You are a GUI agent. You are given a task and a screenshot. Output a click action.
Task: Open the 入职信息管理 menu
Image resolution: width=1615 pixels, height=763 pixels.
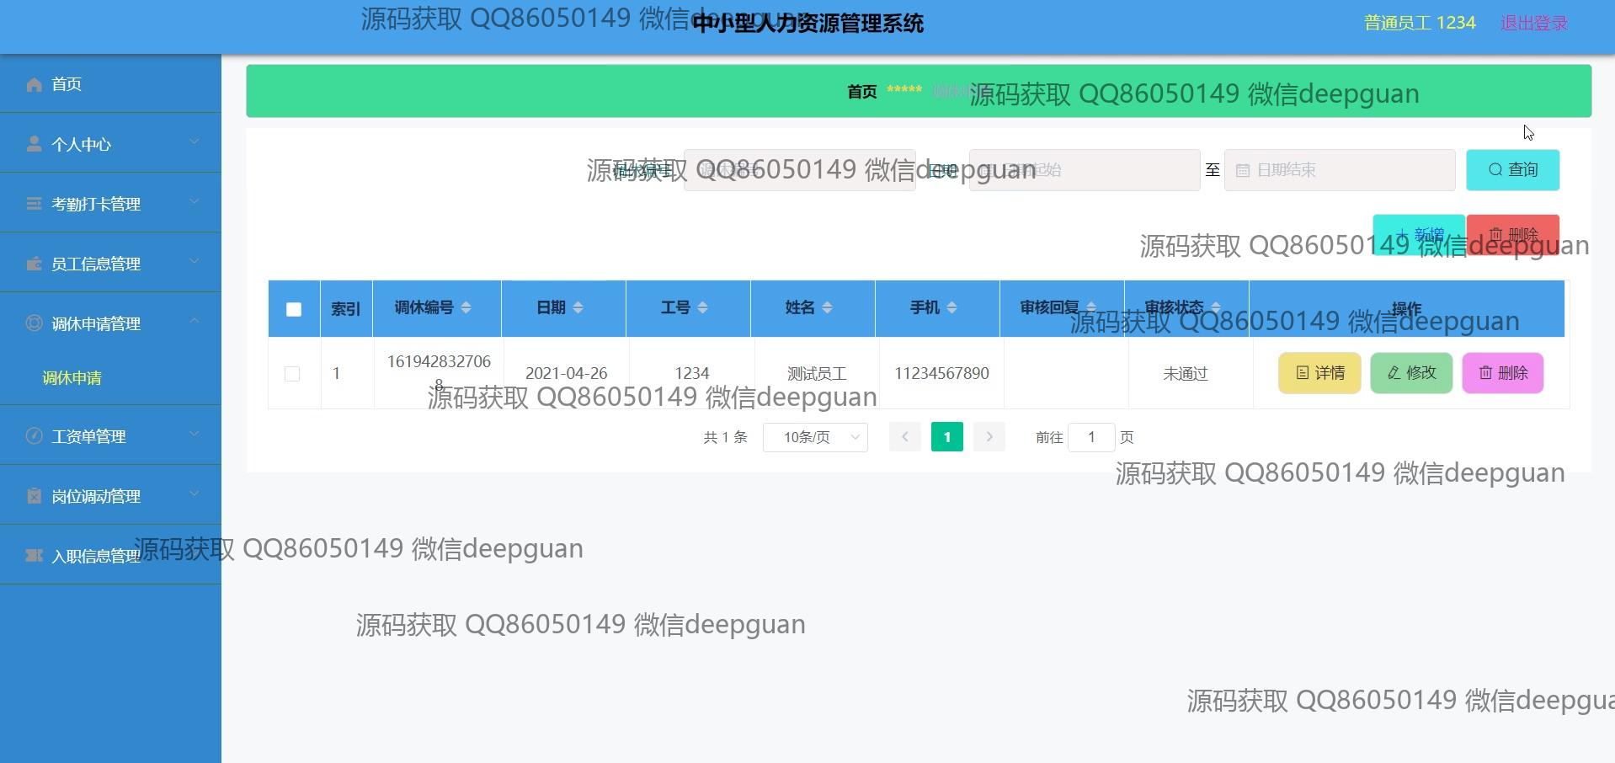point(95,556)
